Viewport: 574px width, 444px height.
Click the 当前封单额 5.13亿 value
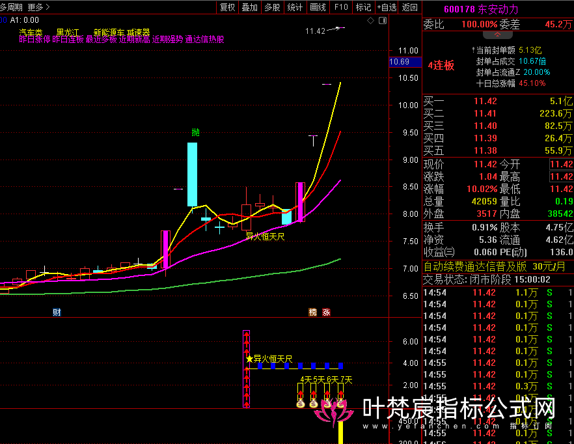(530, 50)
